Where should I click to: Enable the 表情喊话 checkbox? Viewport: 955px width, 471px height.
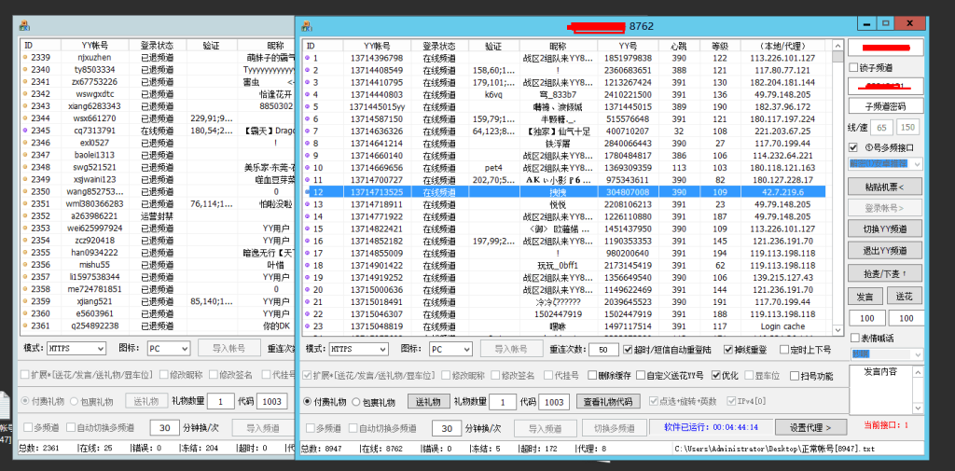coord(854,338)
